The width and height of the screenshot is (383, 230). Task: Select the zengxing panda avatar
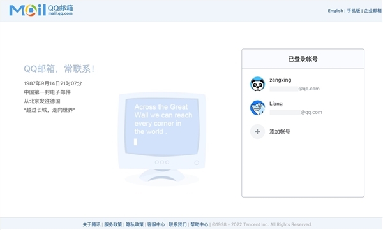tap(257, 84)
